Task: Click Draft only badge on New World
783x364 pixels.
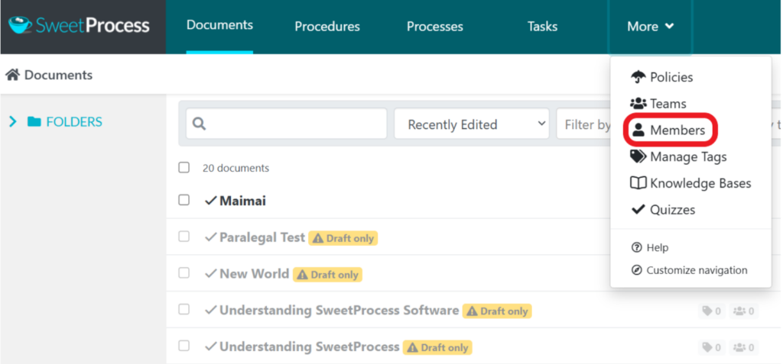Action: click(327, 275)
